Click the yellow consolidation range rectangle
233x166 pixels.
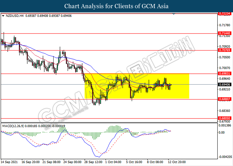137,86
